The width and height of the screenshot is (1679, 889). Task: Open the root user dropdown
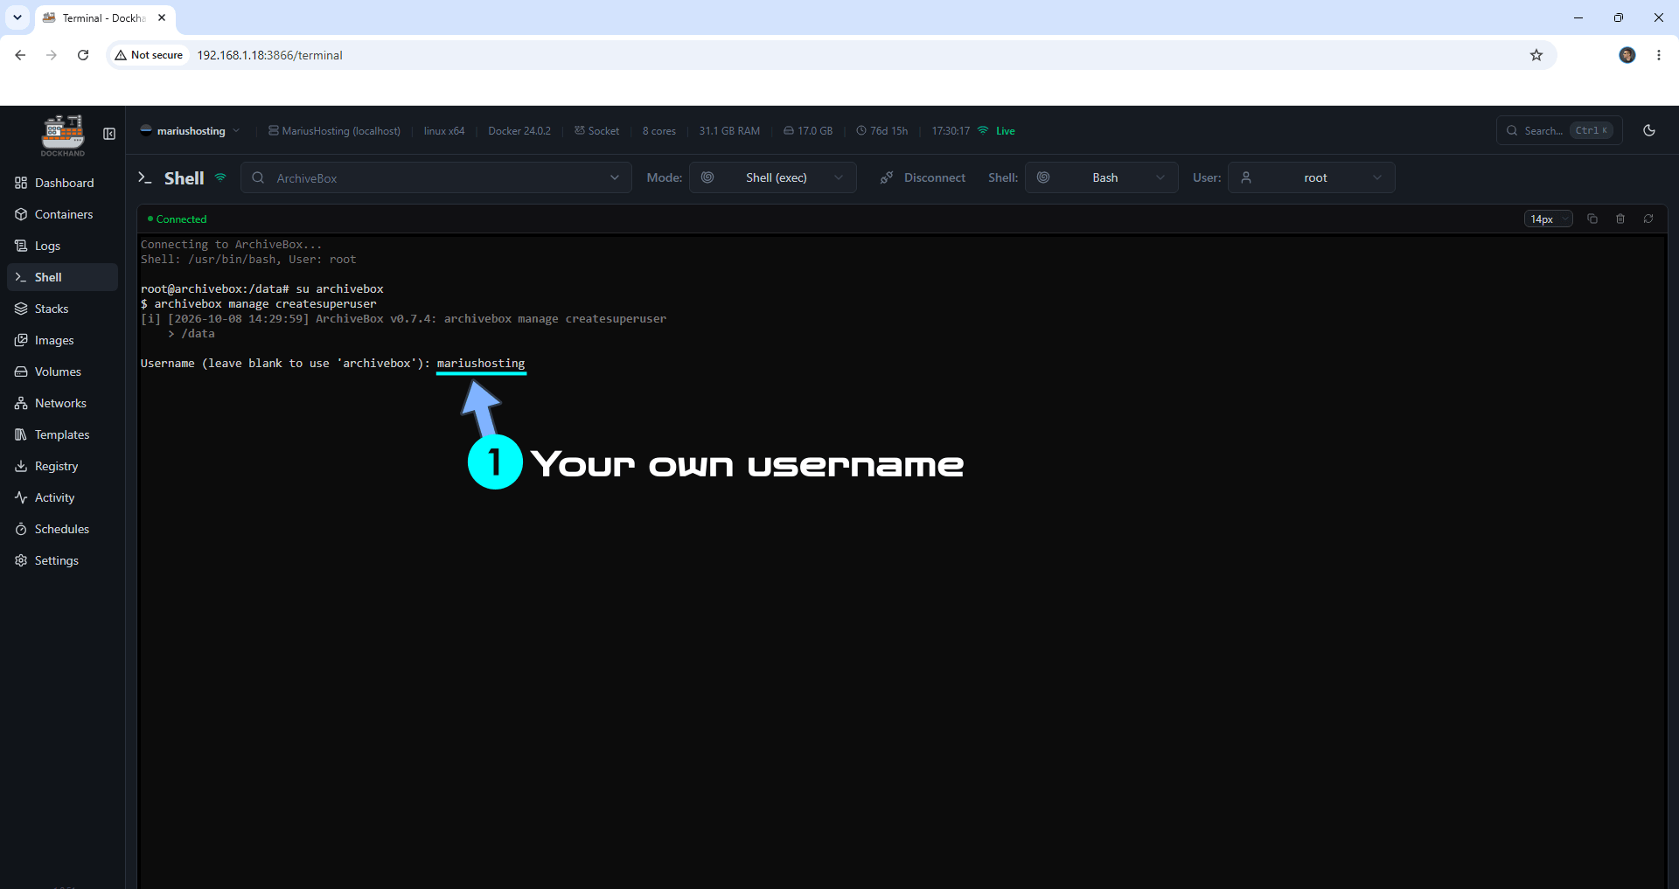pos(1312,177)
